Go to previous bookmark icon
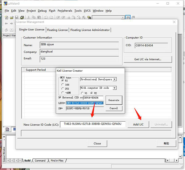Viewport: 185px width, 170px height. (x=79, y=18)
